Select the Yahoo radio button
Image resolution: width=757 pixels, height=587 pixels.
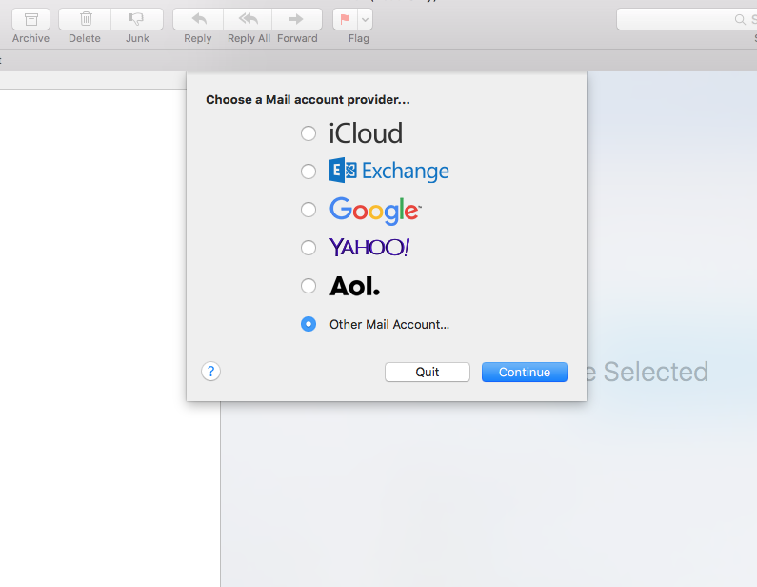pos(309,248)
